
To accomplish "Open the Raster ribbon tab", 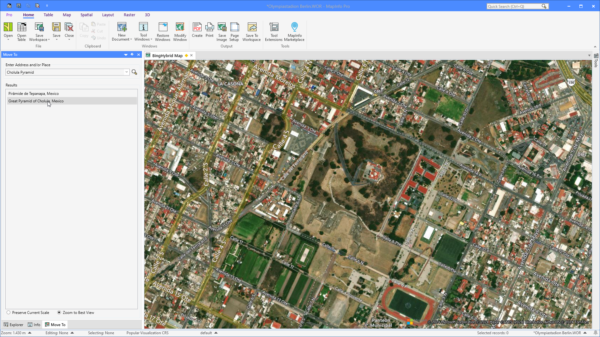I will click(129, 15).
